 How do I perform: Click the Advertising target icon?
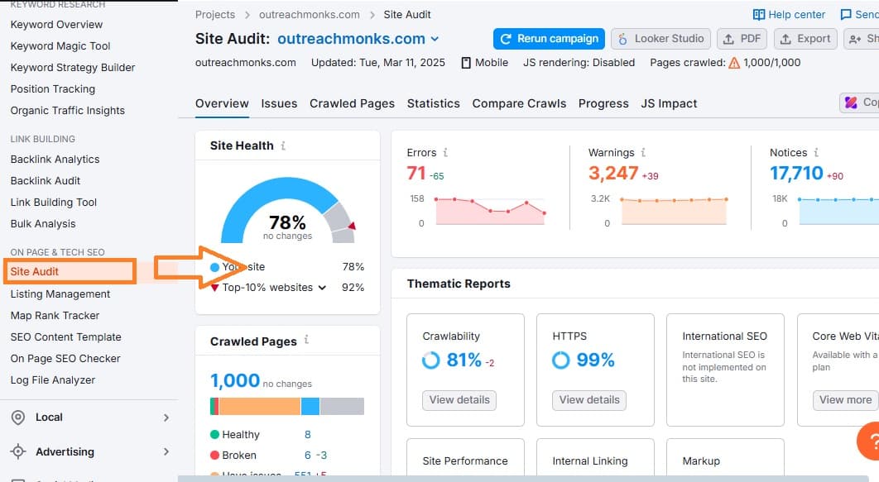pos(18,451)
